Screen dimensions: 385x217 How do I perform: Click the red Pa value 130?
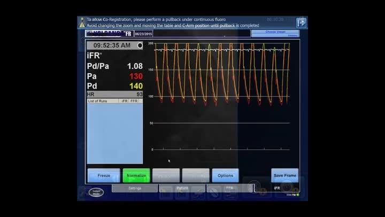[136, 76]
